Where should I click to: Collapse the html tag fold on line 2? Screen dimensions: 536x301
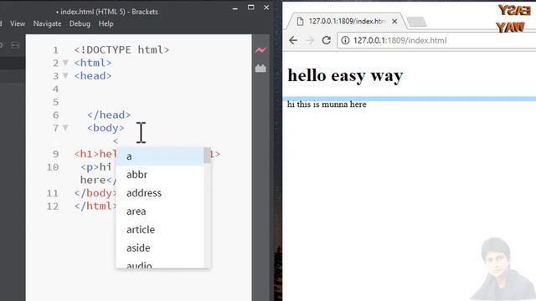pos(65,63)
